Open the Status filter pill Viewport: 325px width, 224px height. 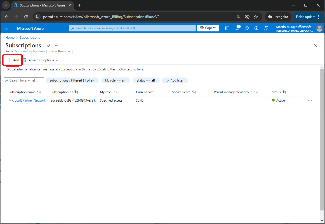(146, 80)
